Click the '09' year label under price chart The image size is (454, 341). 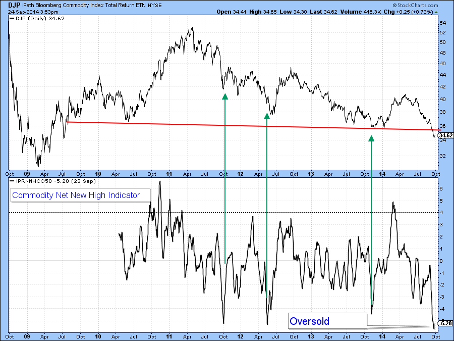[x=27, y=174]
